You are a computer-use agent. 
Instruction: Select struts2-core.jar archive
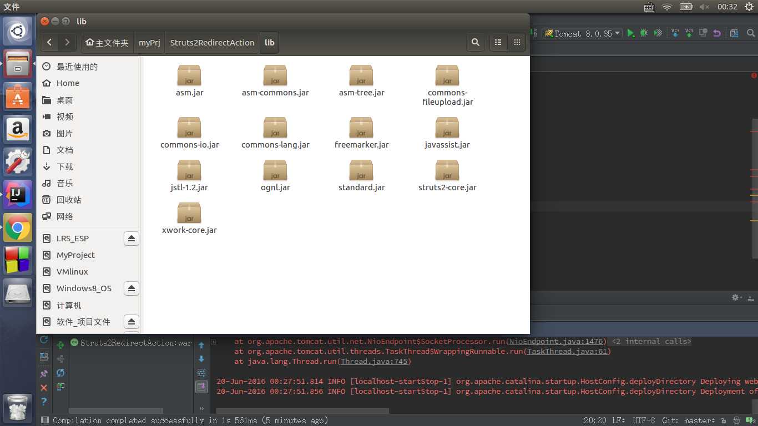coord(447,176)
